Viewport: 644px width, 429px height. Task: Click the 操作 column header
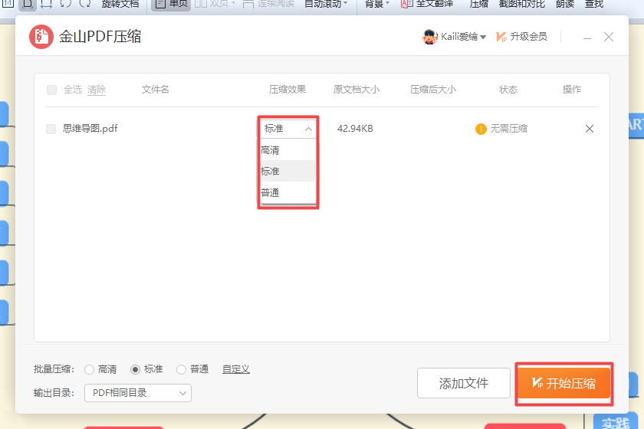[x=572, y=90]
